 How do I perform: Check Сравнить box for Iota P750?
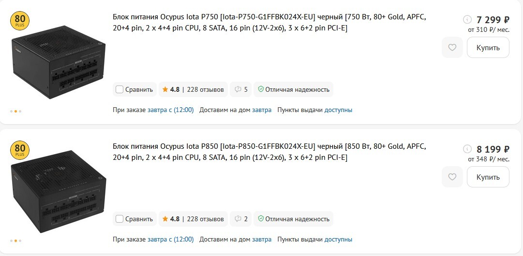[120, 89]
